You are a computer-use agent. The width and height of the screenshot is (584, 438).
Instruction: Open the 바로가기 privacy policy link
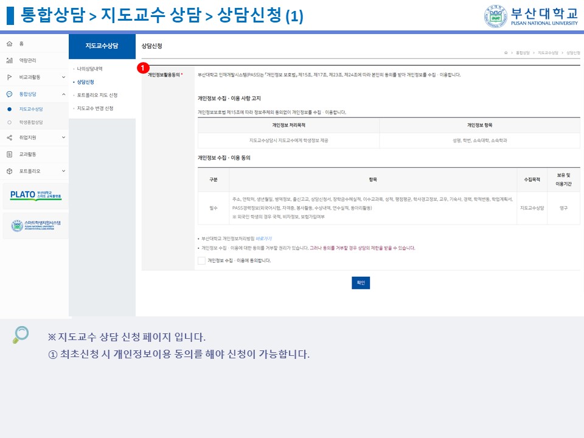click(x=263, y=239)
